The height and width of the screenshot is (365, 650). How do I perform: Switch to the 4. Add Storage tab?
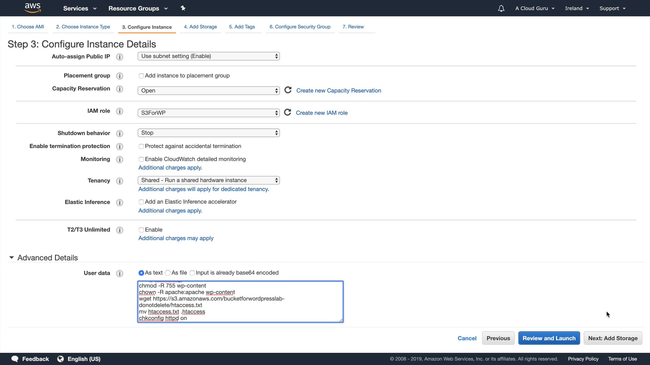pyautogui.click(x=200, y=27)
